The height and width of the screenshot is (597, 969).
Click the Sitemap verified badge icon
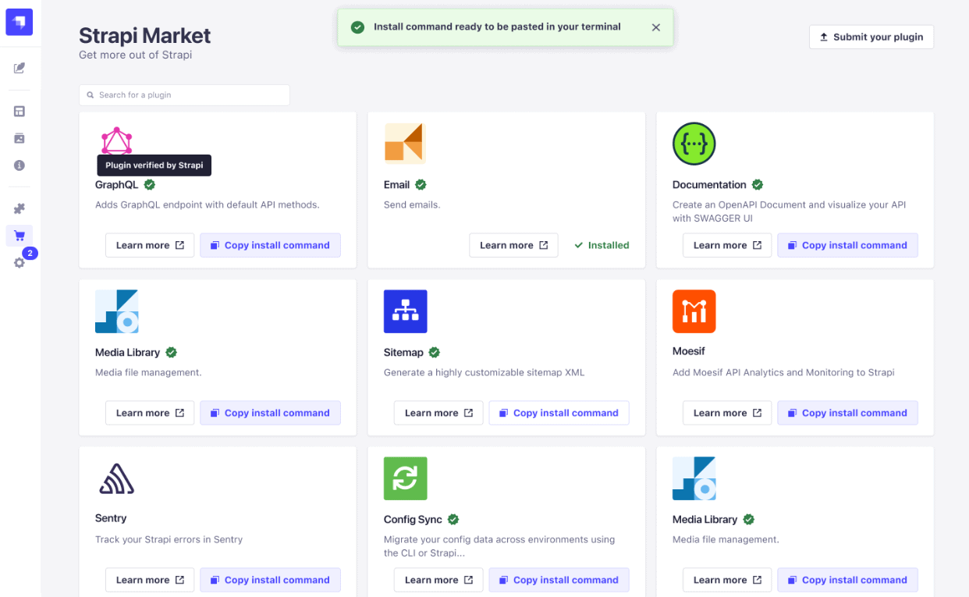tap(435, 352)
